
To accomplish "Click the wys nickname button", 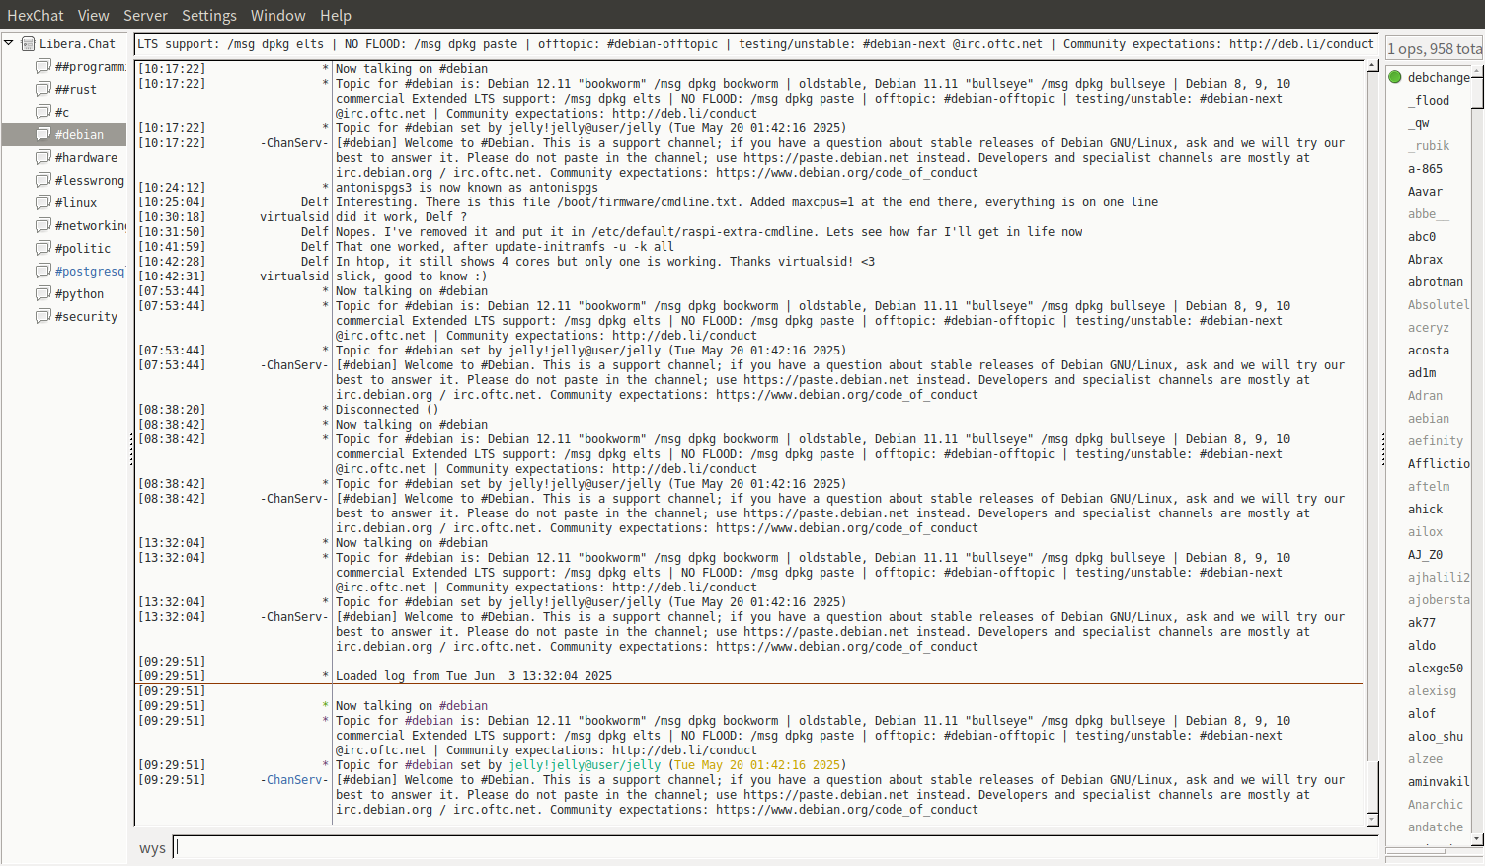I will coord(152,848).
